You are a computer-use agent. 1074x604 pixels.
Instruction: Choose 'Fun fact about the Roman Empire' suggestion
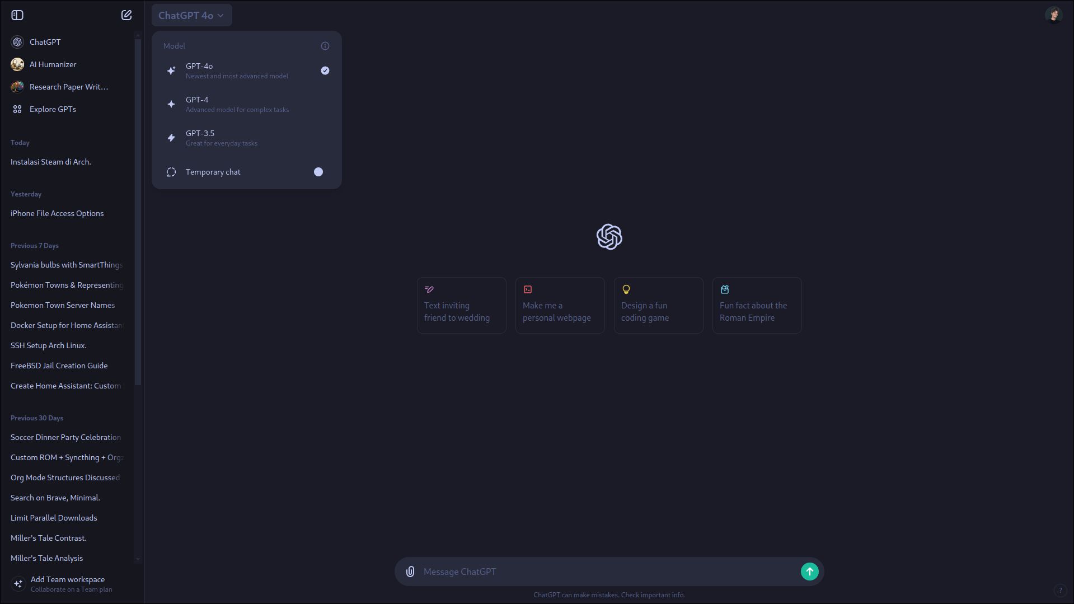tap(757, 305)
